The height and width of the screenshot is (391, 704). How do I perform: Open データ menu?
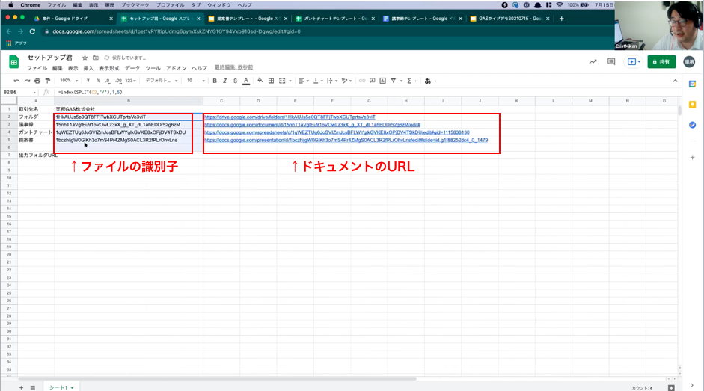pyautogui.click(x=132, y=68)
